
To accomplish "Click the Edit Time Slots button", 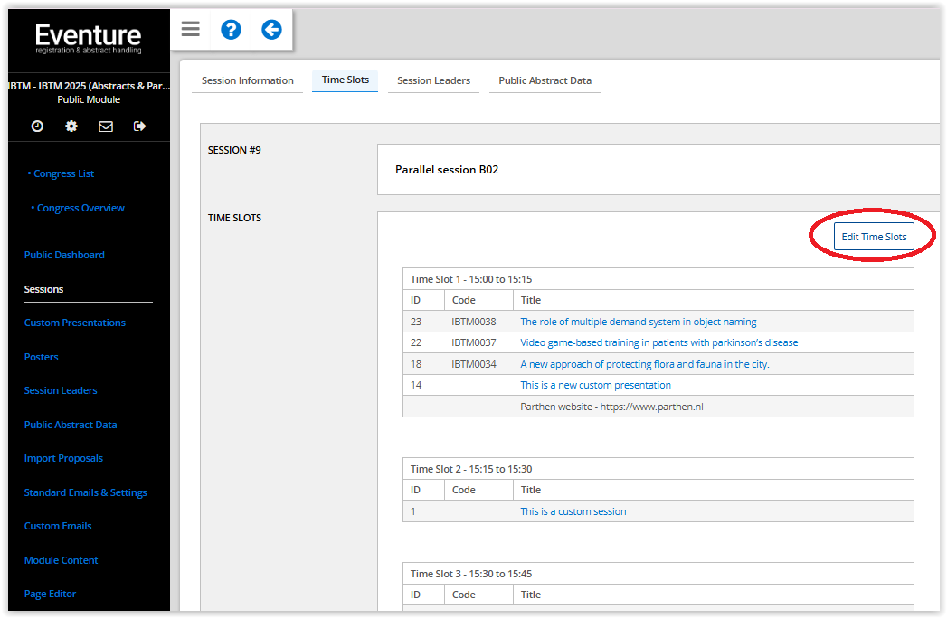I will click(x=873, y=237).
